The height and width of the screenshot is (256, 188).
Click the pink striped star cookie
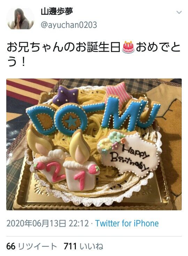(x=117, y=92)
